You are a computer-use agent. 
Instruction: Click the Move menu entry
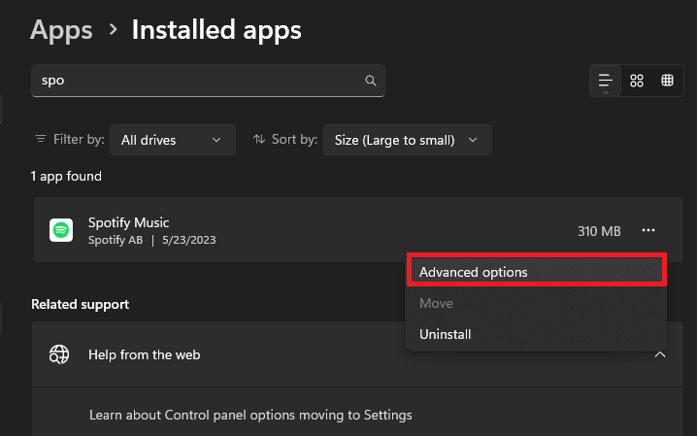(436, 303)
